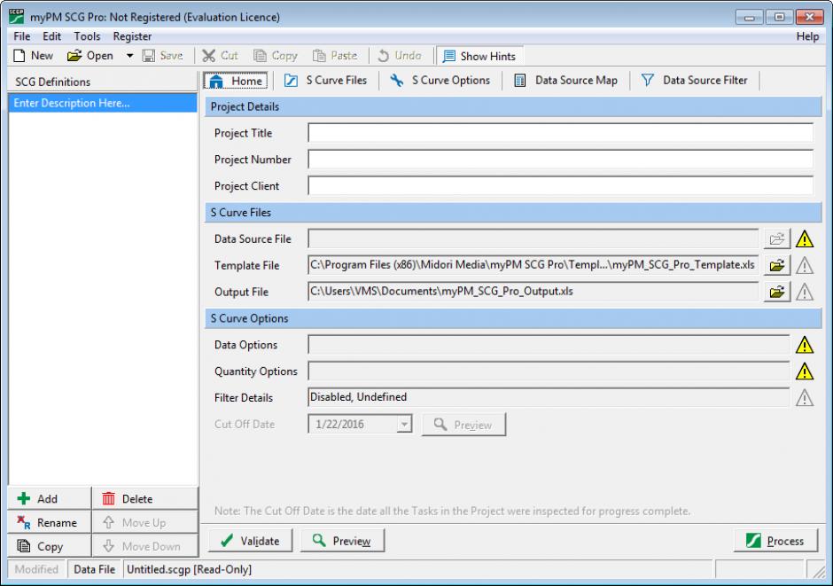
Task: Click the bottom Preview button next to Validate
Action: pyautogui.click(x=342, y=541)
